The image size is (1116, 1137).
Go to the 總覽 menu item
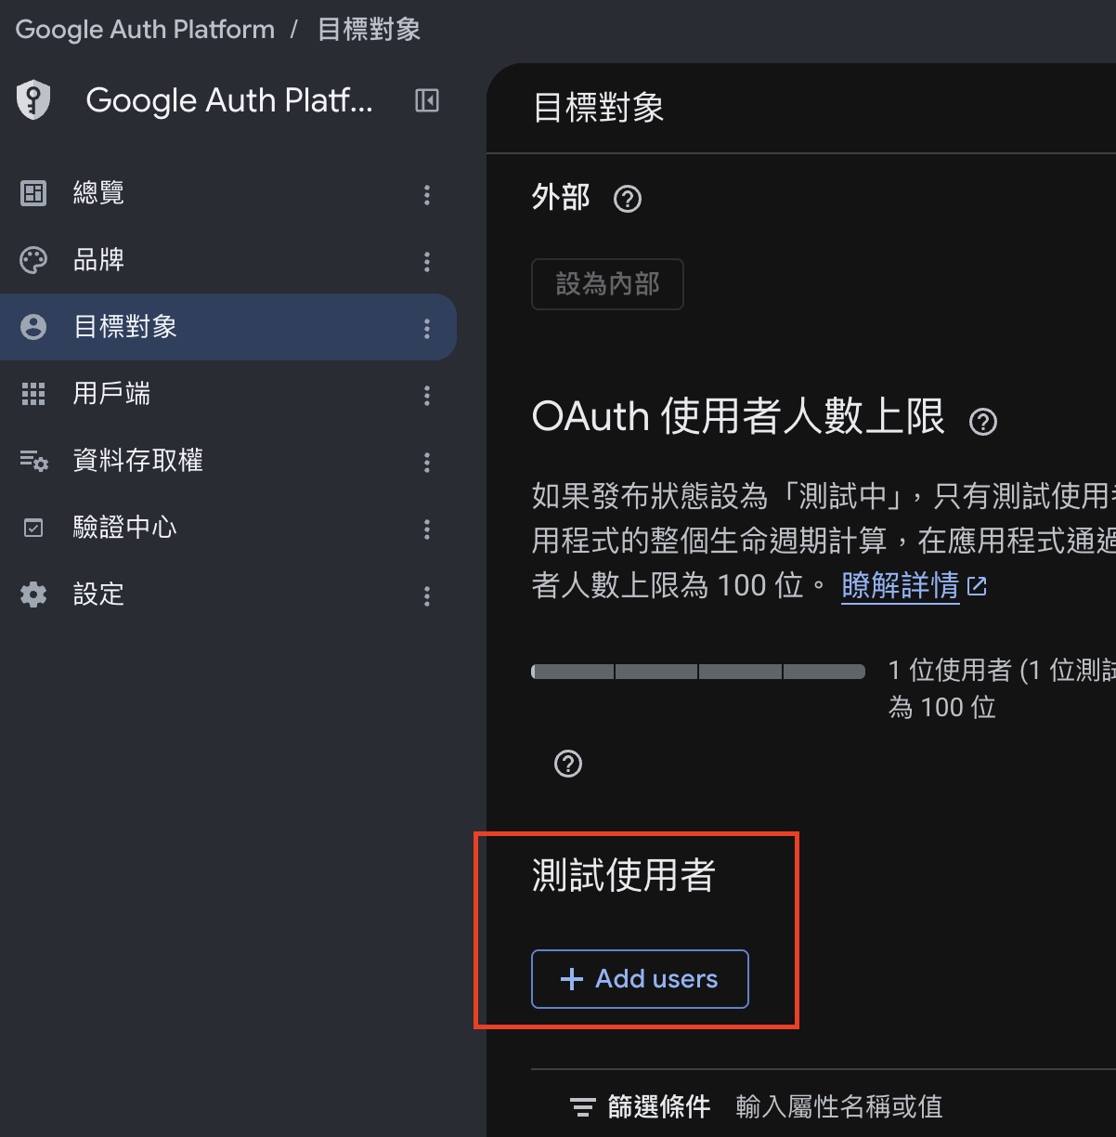pos(227,193)
